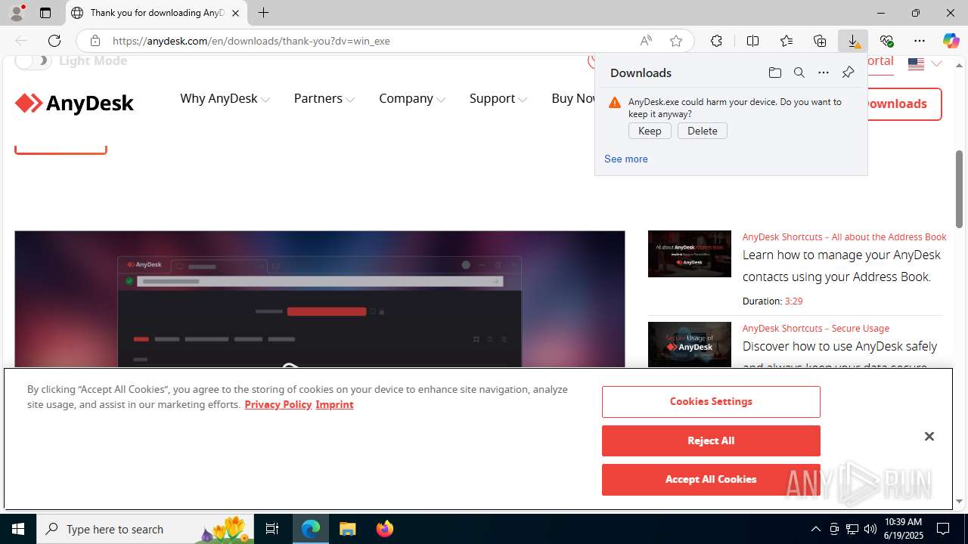
Task: Click the Downloads toolbar icon
Action: pos(853,41)
